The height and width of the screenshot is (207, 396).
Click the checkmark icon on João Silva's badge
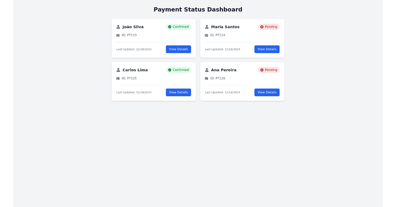pyautogui.click(x=170, y=27)
